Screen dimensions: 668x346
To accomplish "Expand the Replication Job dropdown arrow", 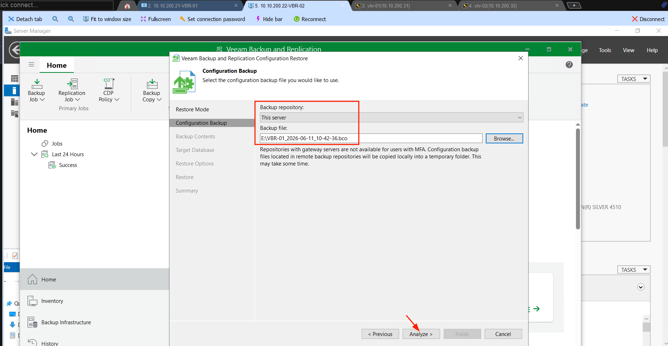I will coord(77,100).
